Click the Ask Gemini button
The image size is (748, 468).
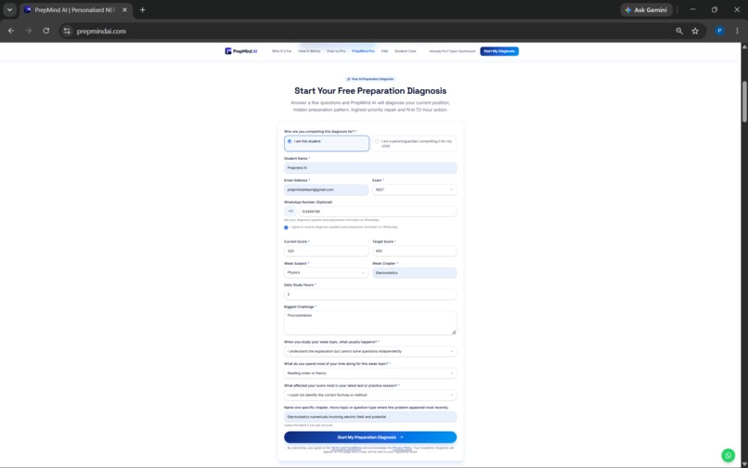(647, 9)
